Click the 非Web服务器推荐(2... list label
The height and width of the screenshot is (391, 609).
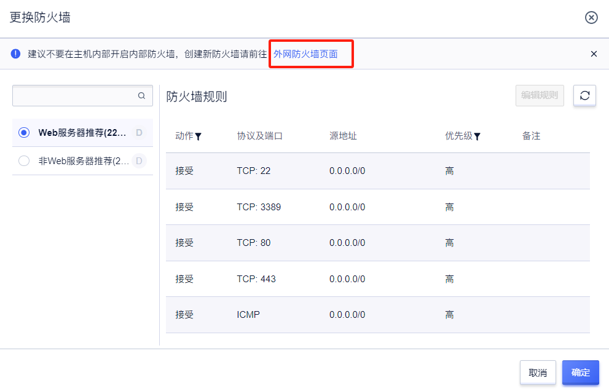coord(84,161)
